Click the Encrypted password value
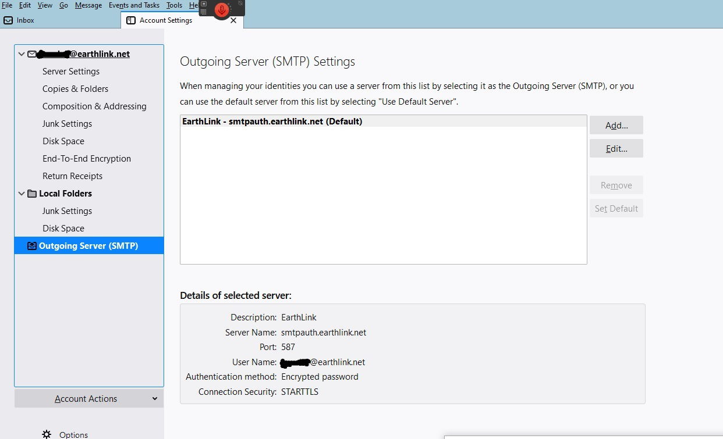Viewport: 723px width, 439px height. click(x=320, y=377)
